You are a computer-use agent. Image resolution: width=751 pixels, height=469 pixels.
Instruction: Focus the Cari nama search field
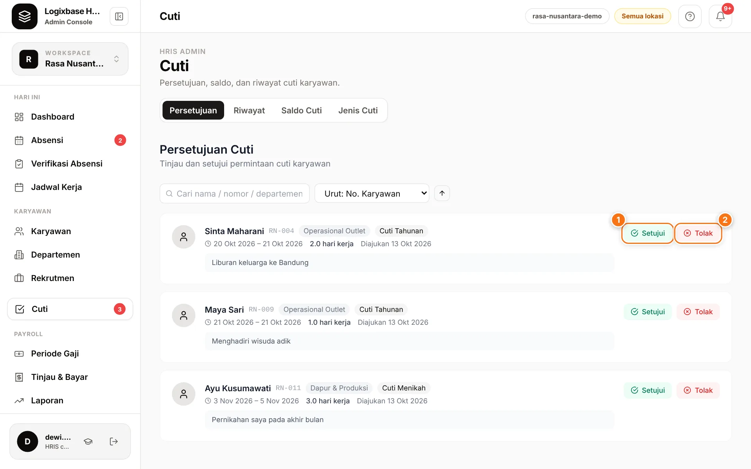[x=235, y=193]
